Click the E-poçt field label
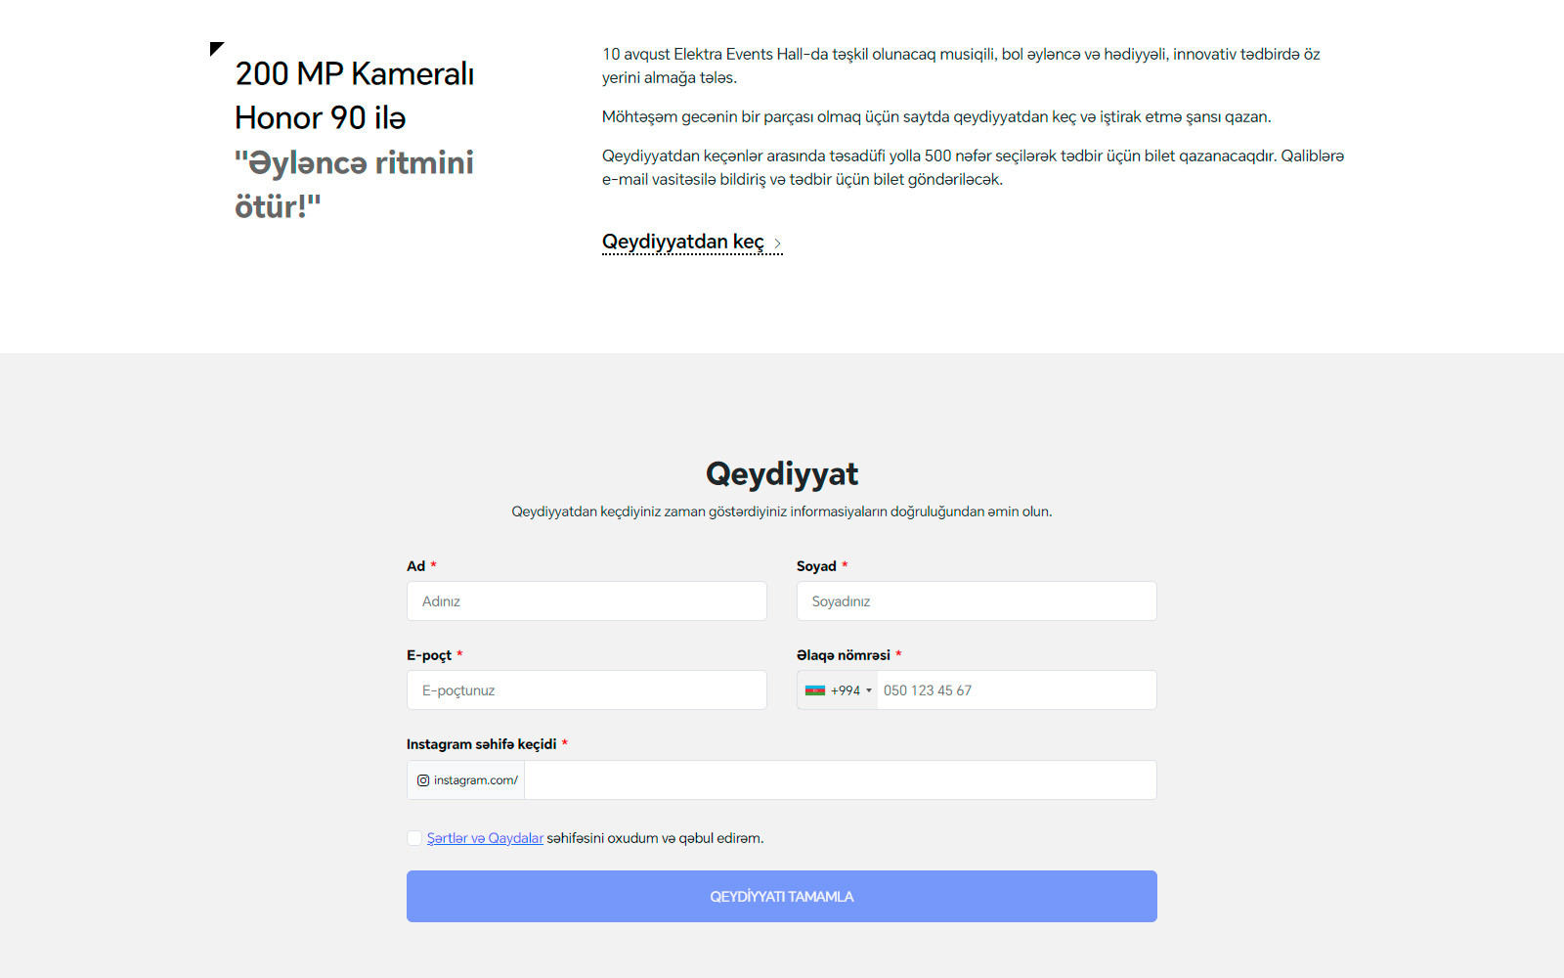This screenshot has width=1564, height=978. click(428, 655)
